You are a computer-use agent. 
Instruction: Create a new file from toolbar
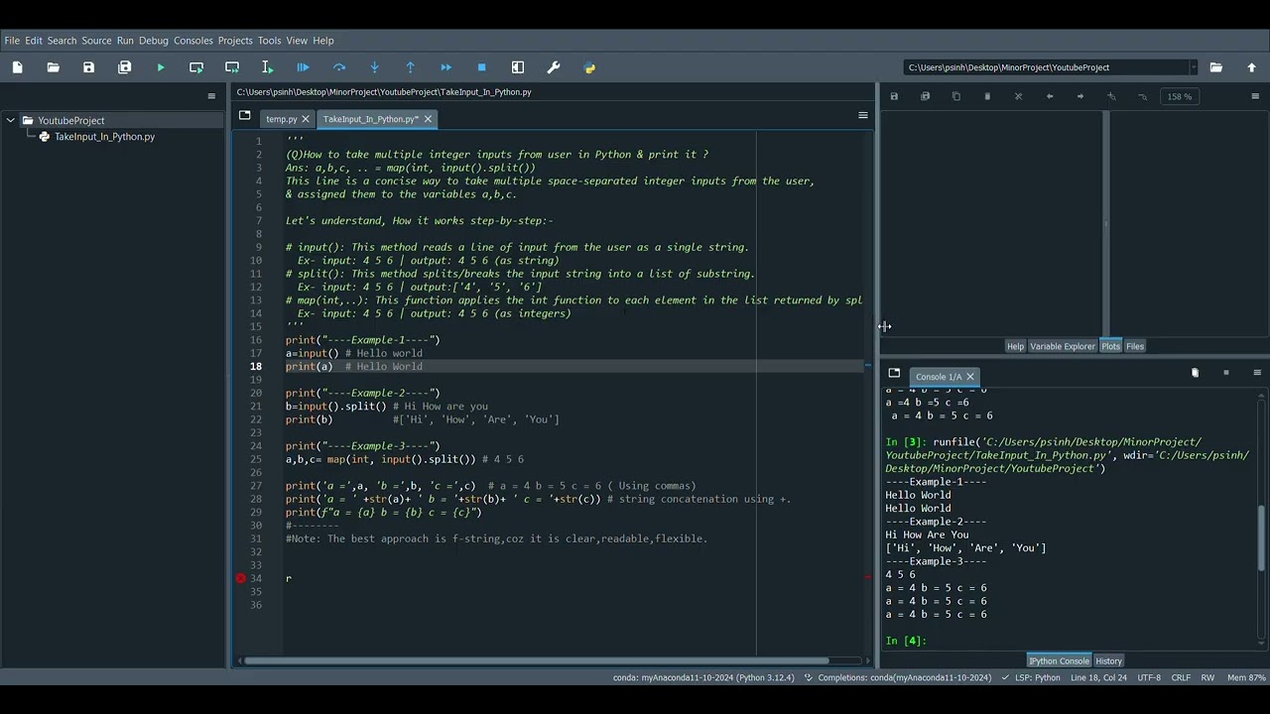coord(18,67)
